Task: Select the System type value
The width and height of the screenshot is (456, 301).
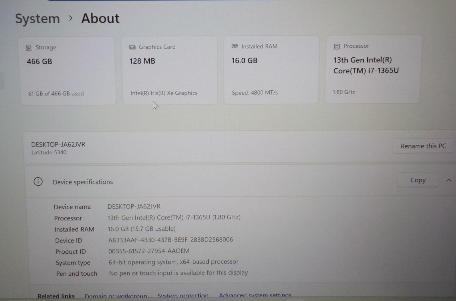Action: (x=173, y=262)
